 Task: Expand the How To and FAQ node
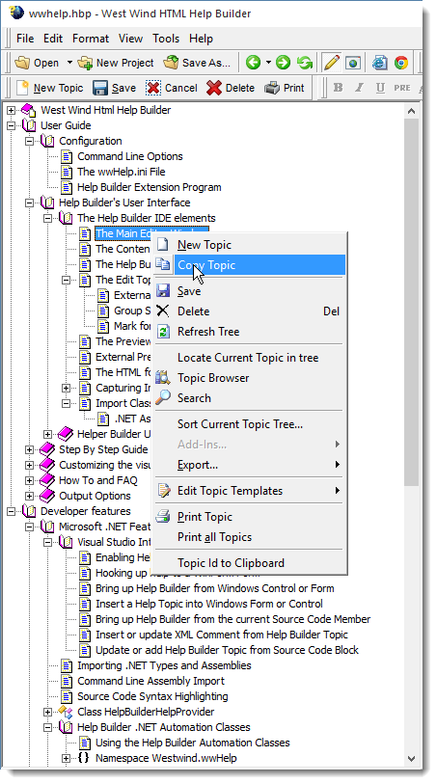pos(30,480)
